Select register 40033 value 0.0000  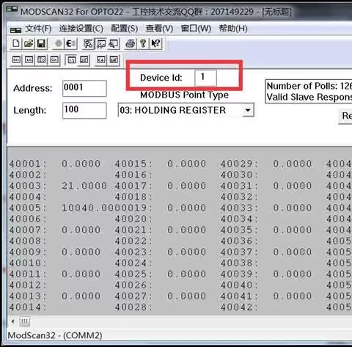click(x=293, y=208)
